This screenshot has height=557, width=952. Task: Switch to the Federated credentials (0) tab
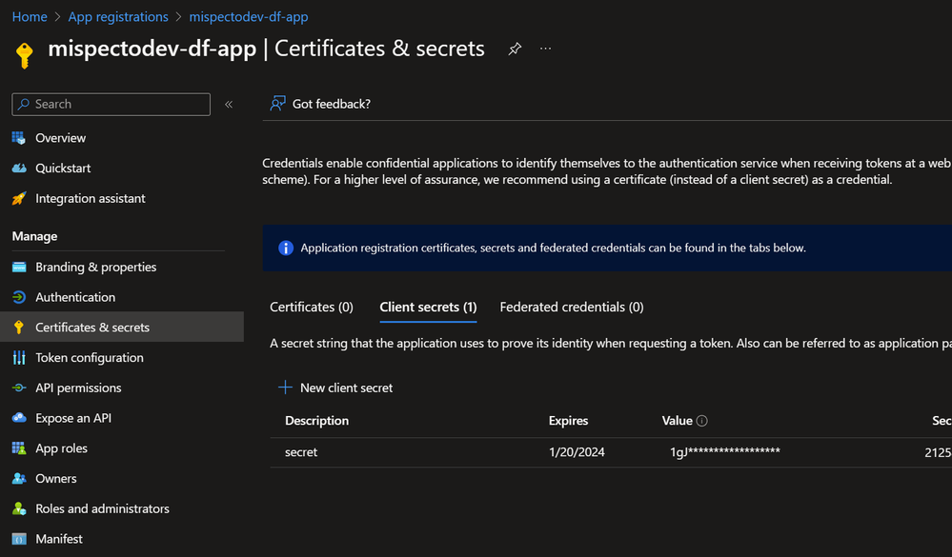pos(571,308)
